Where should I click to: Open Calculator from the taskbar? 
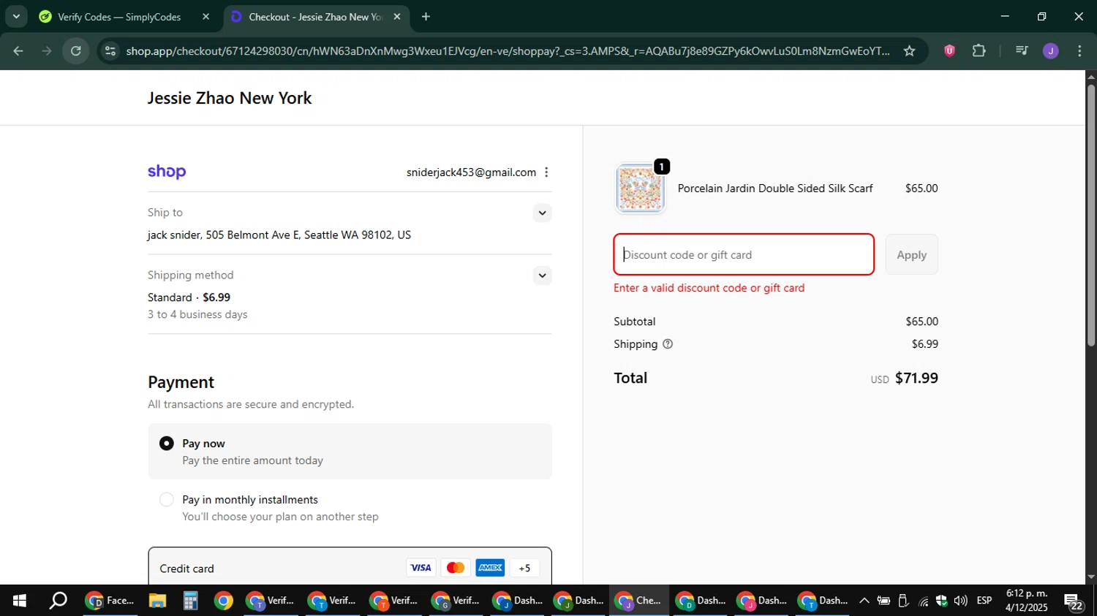coord(190,601)
